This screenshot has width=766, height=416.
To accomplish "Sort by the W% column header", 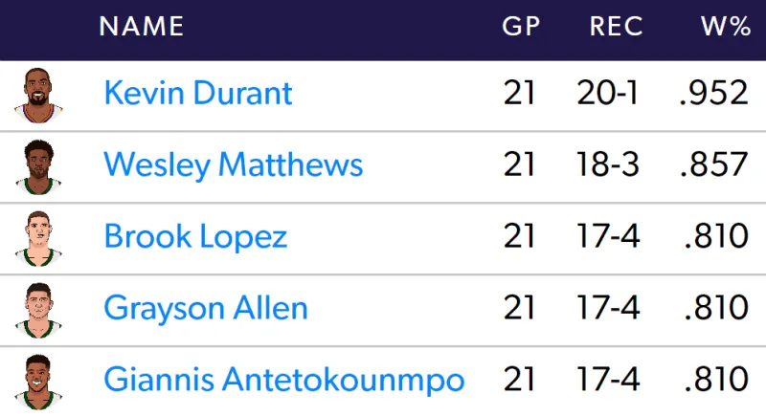I will point(726,27).
